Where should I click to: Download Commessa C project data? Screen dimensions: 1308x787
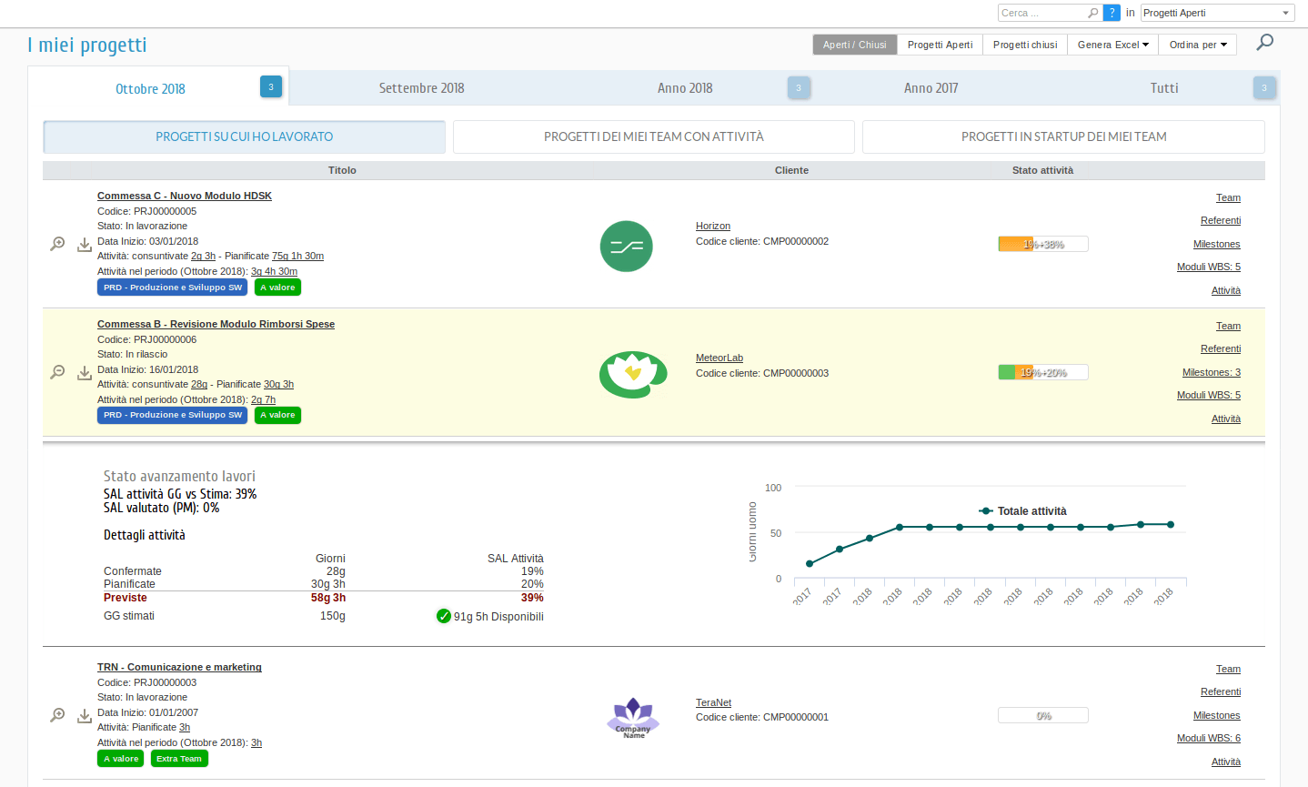pos(85,245)
